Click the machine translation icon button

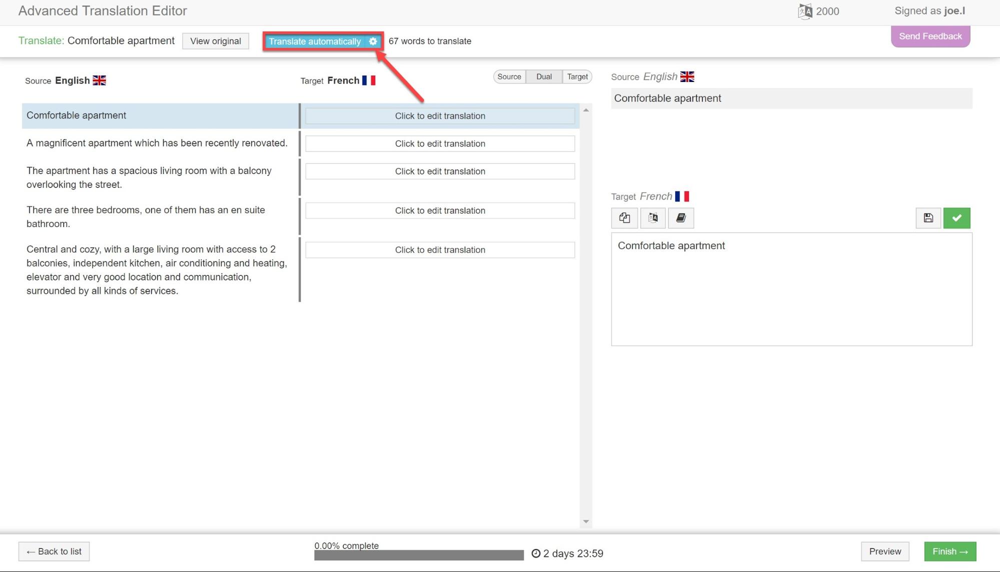(653, 218)
